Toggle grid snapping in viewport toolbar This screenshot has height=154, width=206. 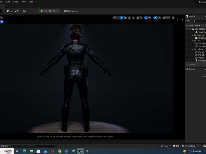pyautogui.click(x=138, y=18)
